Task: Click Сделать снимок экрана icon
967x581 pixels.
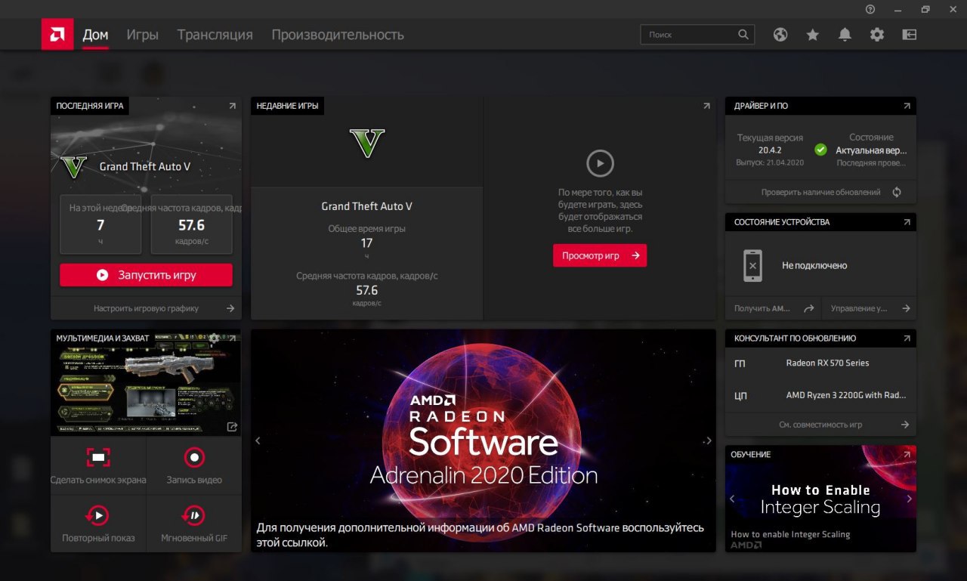Action: pyautogui.click(x=98, y=456)
